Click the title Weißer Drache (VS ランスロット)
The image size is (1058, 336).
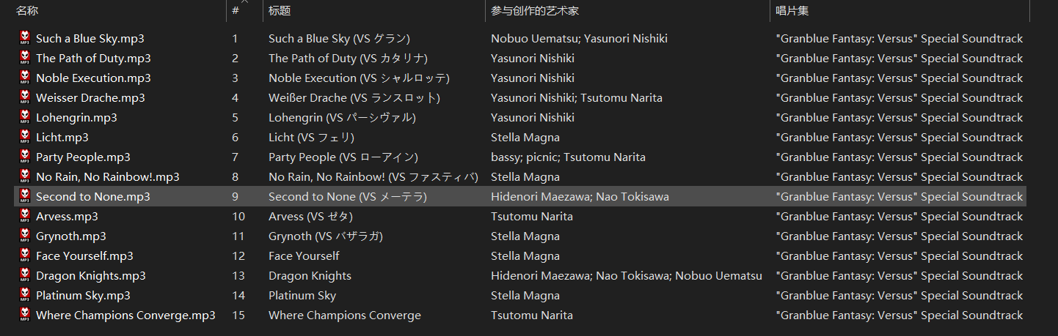tap(354, 97)
